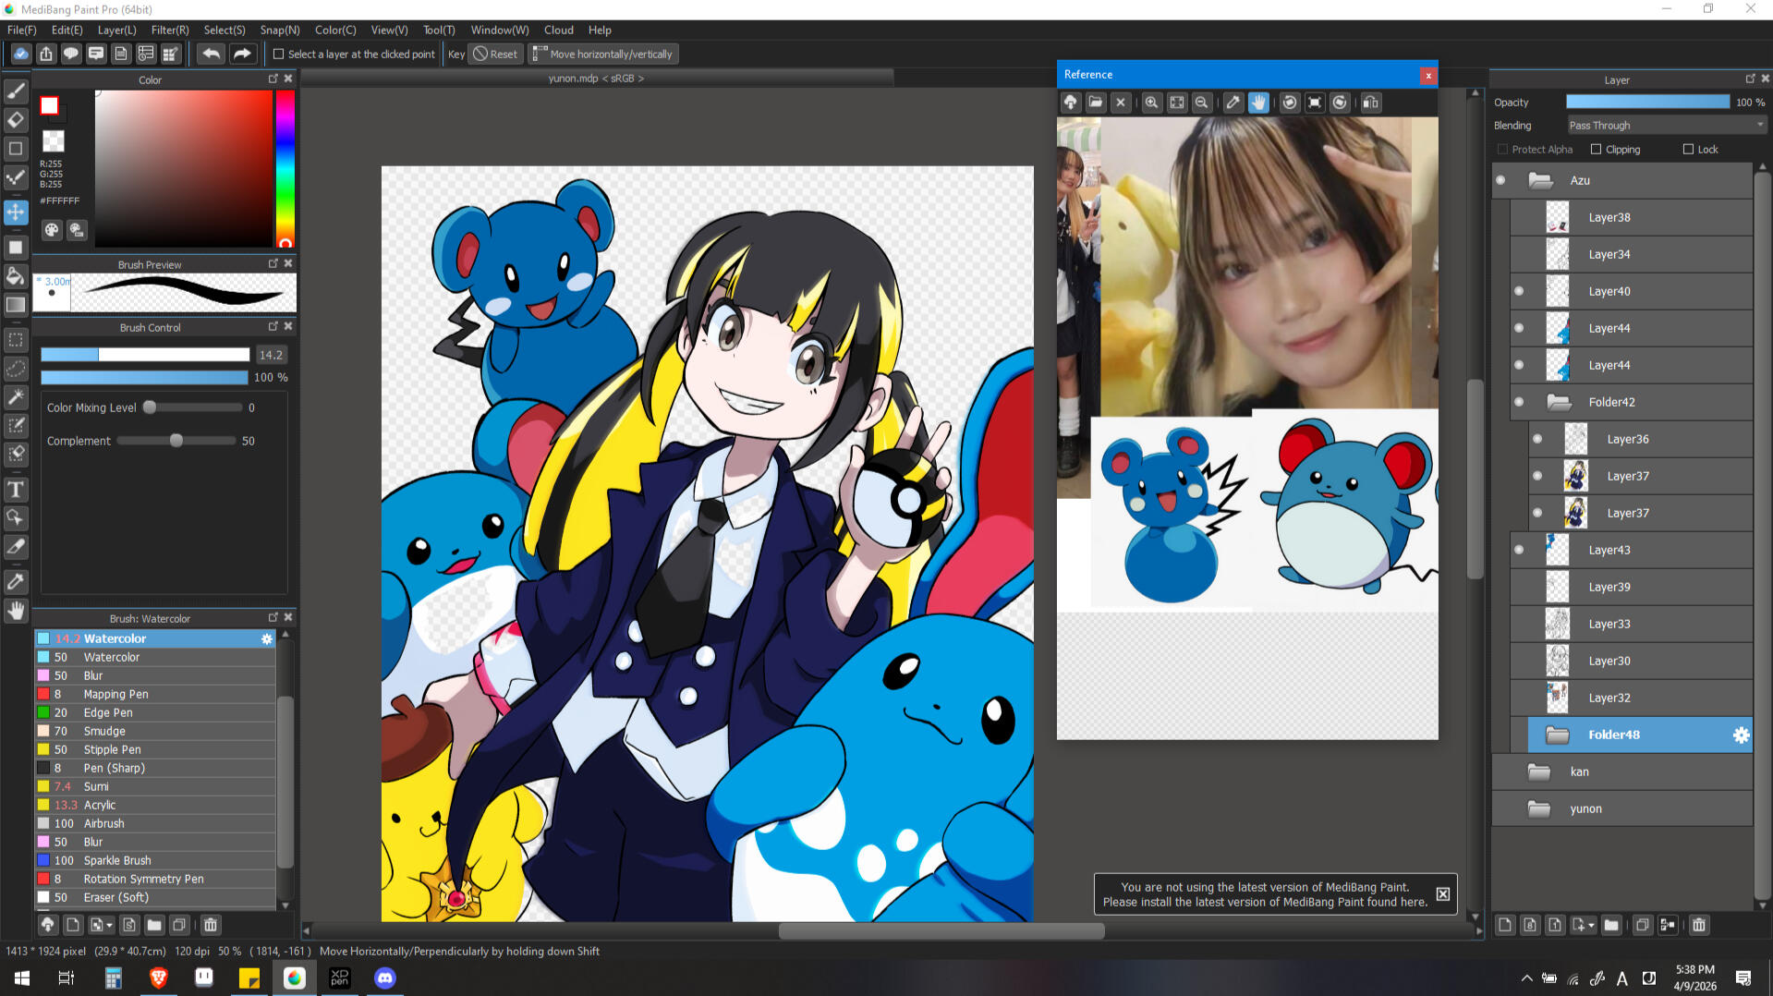Viewport: 1773px width, 996px height.
Task: Open Discord from the taskbar
Action: click(x=385, y=978)
